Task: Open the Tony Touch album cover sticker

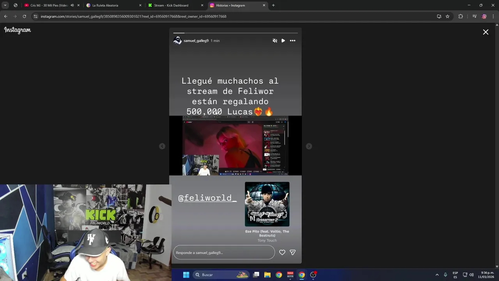Action: (x=267, y=204)
